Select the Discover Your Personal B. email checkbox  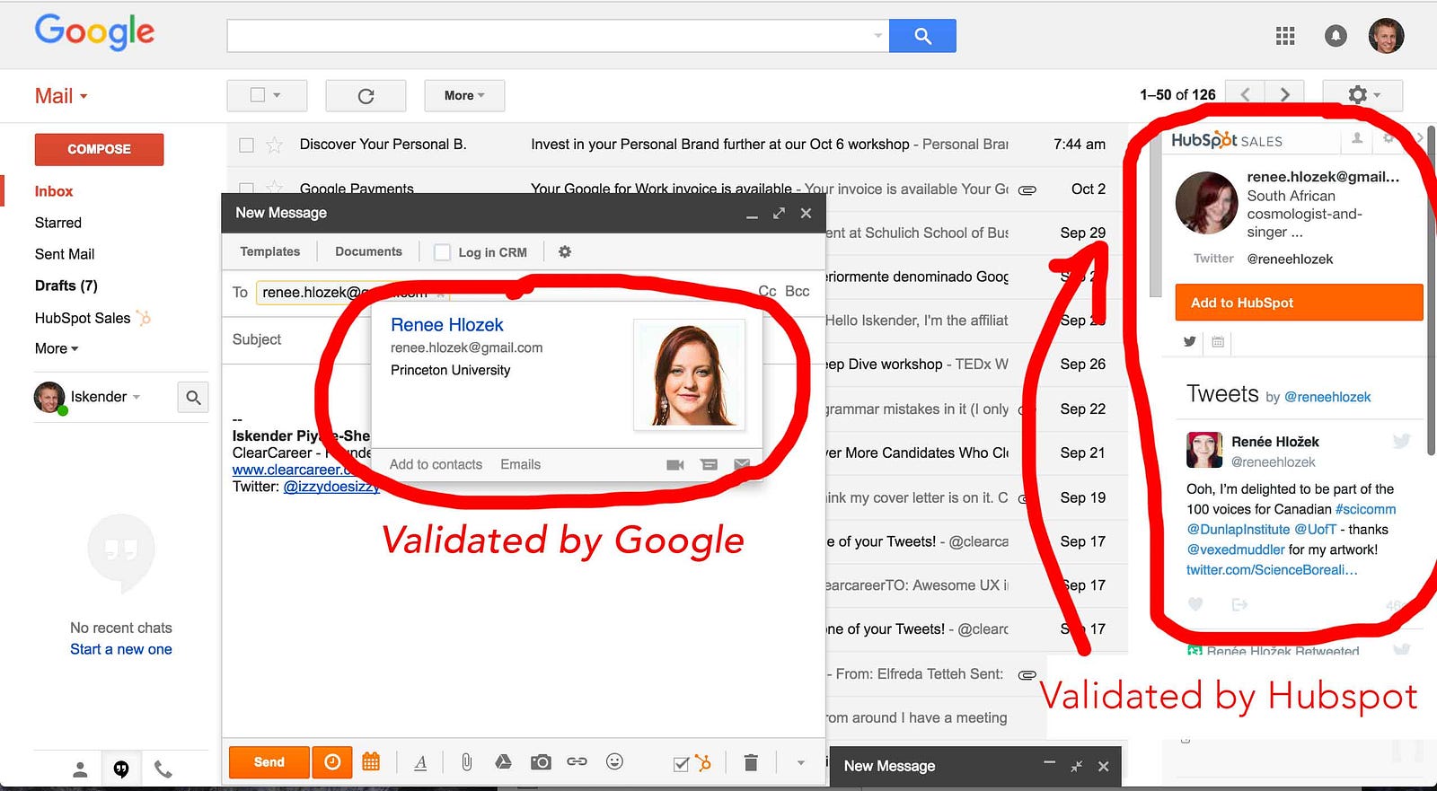coord(246,145)
